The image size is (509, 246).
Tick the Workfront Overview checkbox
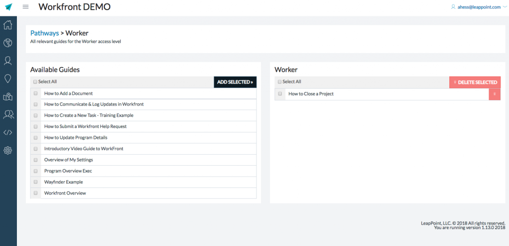tap(36, 193)
